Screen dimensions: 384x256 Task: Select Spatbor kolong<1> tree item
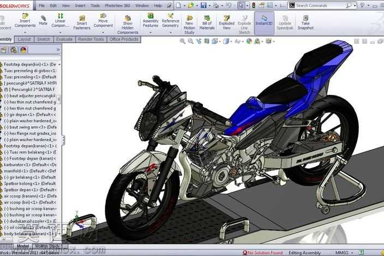click(30, 183)
